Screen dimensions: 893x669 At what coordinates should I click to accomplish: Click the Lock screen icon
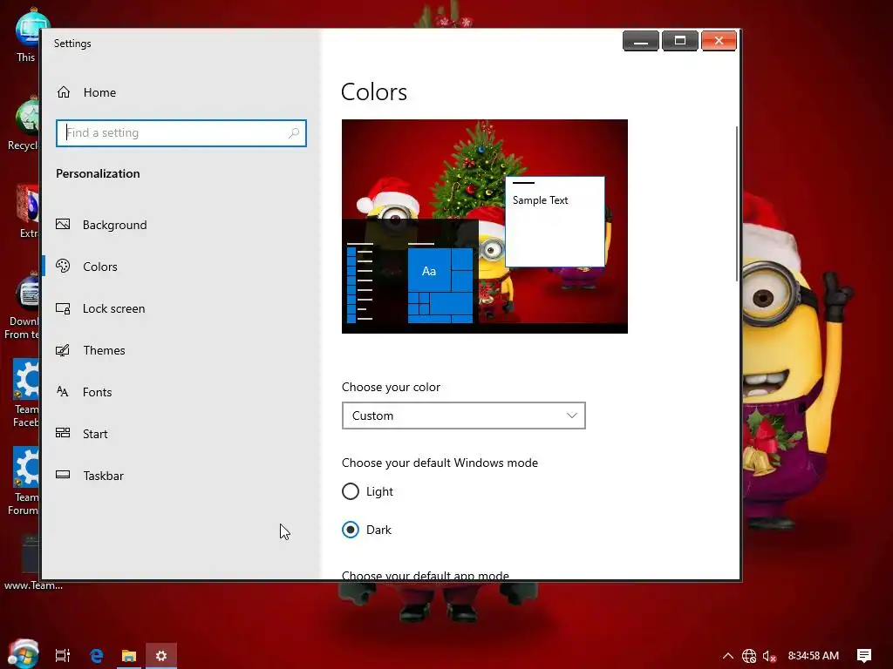coord(63,308)
